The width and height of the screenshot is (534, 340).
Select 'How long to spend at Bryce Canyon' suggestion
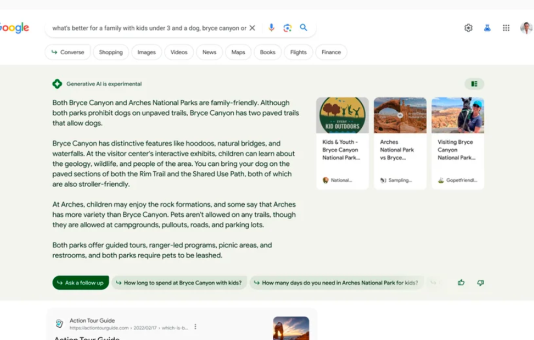pyautogui.click(x=179, y=283)
